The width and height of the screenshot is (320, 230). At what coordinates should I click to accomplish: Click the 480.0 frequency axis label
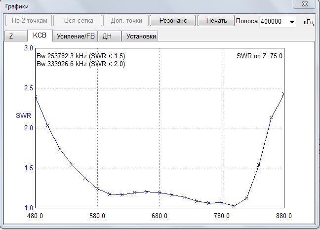35,216
